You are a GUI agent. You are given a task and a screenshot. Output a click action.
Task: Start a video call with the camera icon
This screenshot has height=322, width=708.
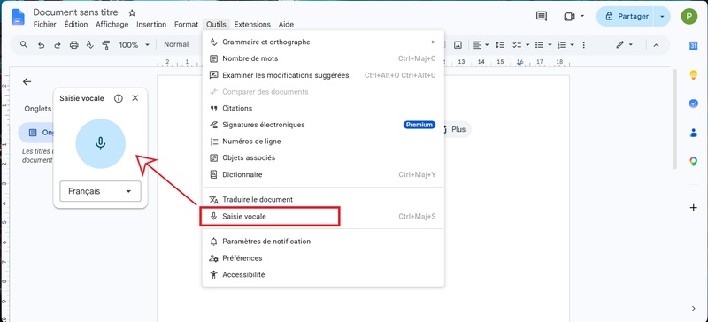pyautogui.click(x=569, y=16)
